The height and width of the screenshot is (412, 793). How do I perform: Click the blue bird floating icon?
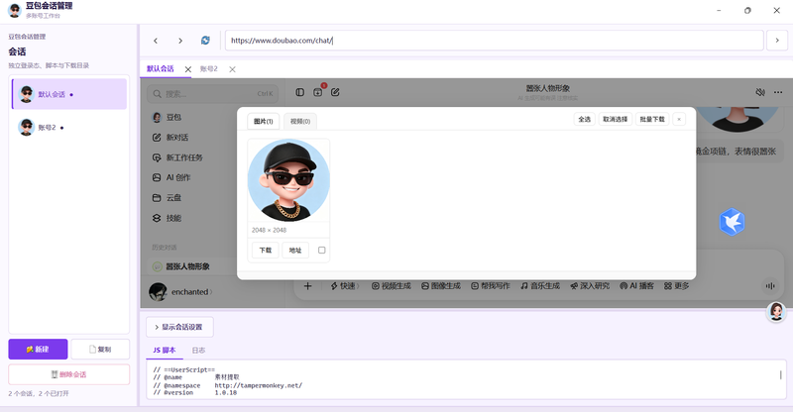[732, 222]
